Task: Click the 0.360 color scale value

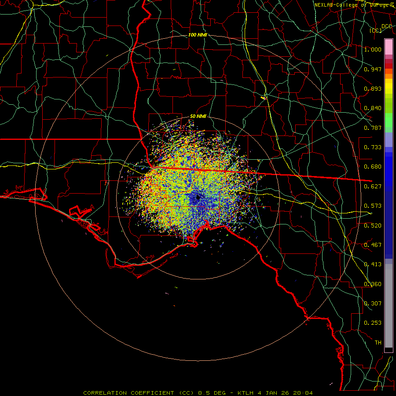Action: 373,284
